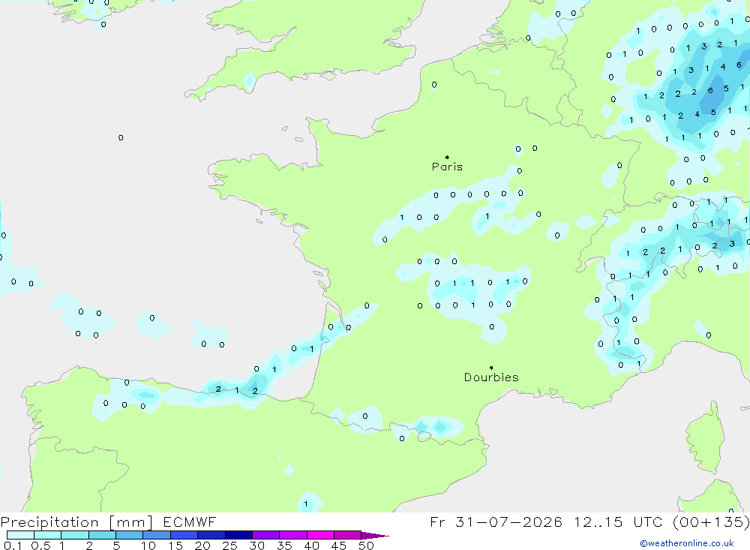The image size is (750, 550).
Task: Click the legend tick label '50'
Action: 366,545
